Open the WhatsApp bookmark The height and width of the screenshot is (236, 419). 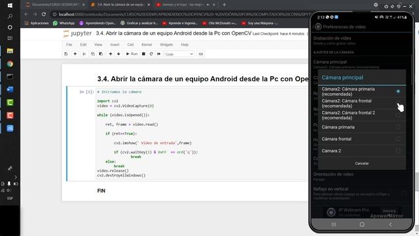pos(64,24)
